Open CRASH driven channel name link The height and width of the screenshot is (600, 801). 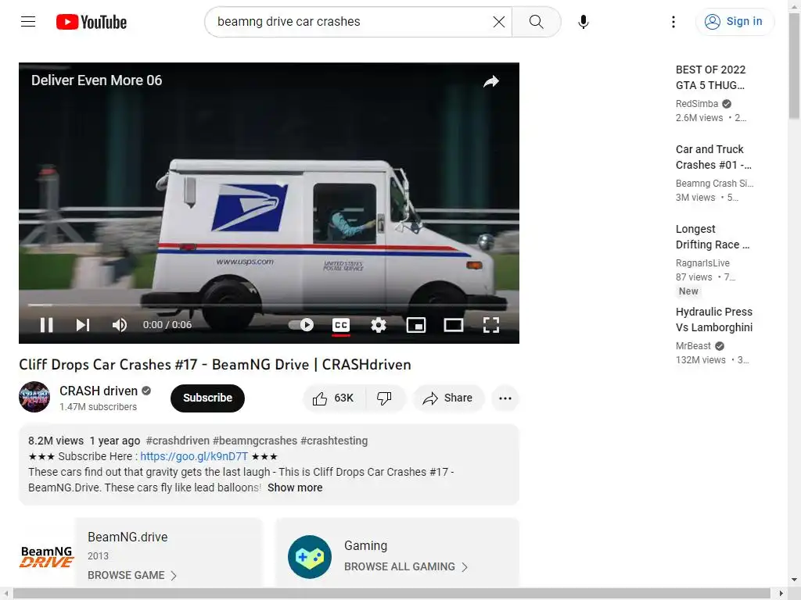pyautogui.click(x=99, y=391)
